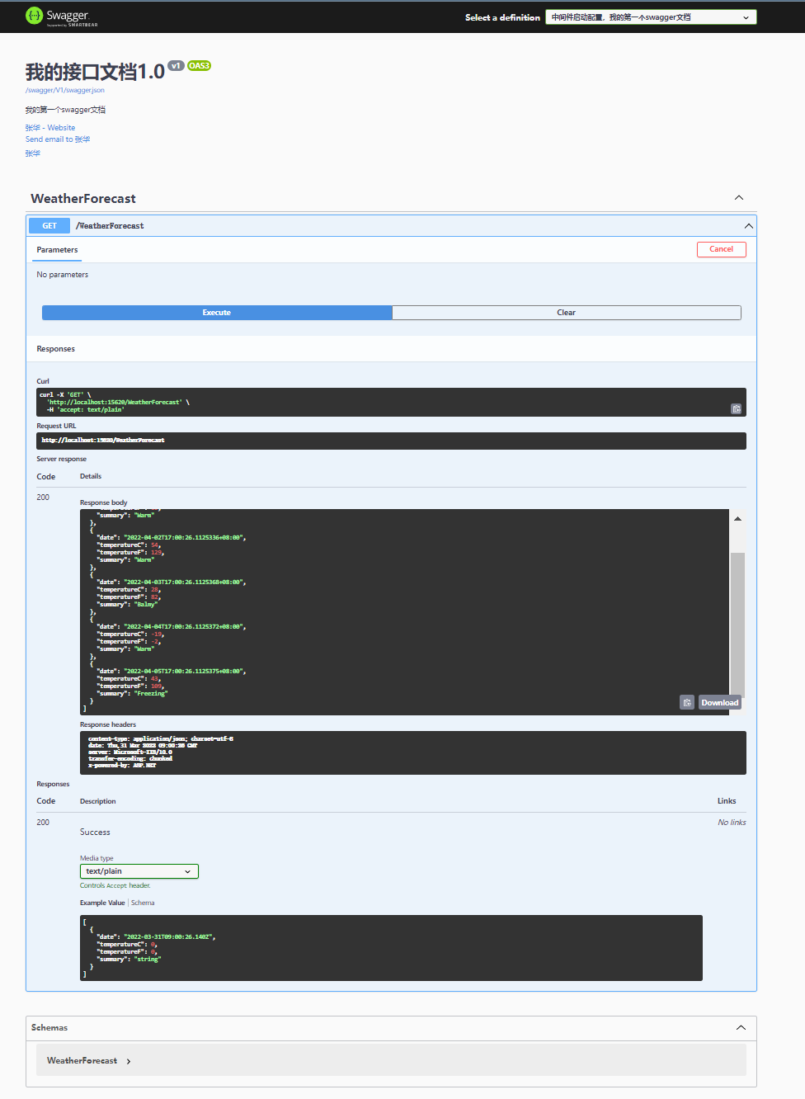
Task: Click 'Controls Accept header.' note
Action: (x=115, y=886)
